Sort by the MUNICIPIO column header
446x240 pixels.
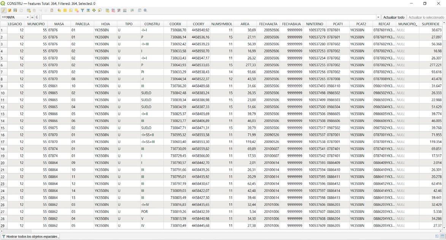[36, 24]
